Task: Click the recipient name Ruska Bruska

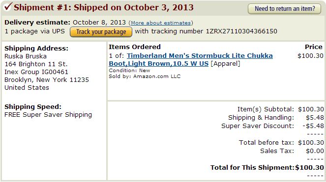Action: (26, 56)
